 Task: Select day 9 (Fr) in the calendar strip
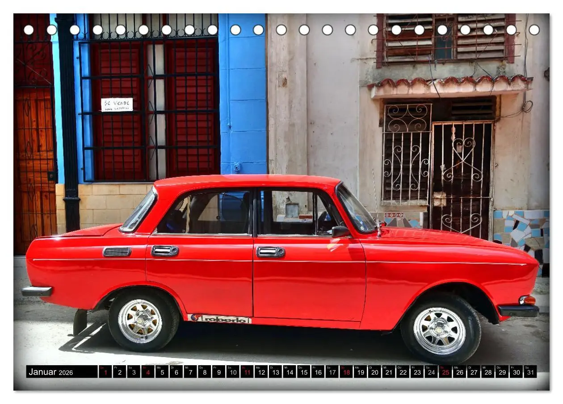coord(218,372)
